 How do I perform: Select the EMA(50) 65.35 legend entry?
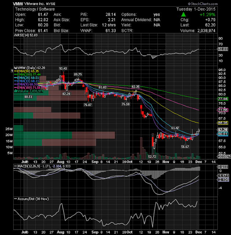coord(26,71)
